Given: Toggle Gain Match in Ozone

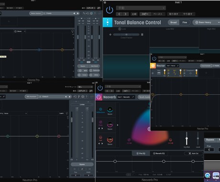Looking at the screenshot, I should click(x=94, y=66).
